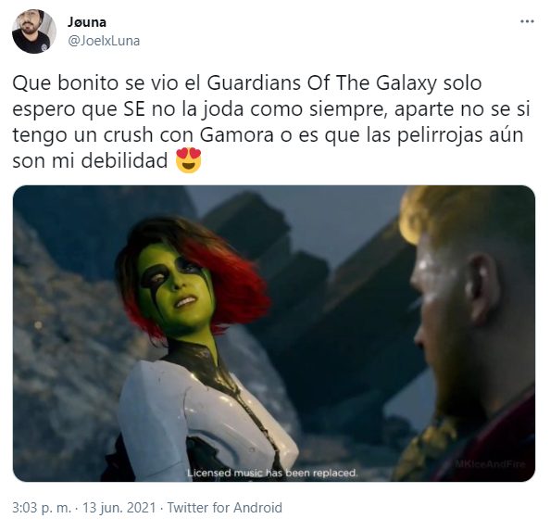Image resolution: width=550 pixels, height=531 pixels.
Task: Click Gamora's red hair in the picture
Action: tap(235, 281)
